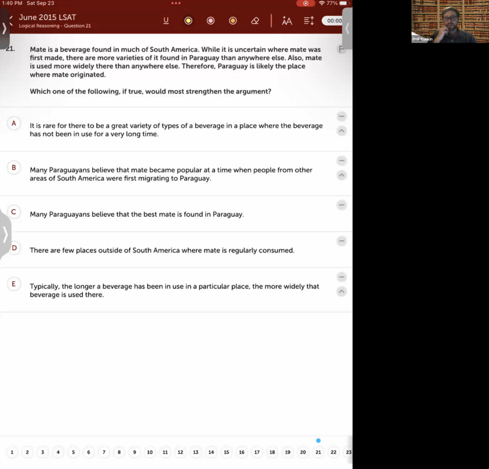Jump to question 22 in navigator

pyautogui.click(x=333, y=452)
